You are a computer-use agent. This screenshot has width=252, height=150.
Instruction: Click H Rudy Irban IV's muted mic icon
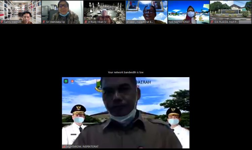(x=86, y=22)
